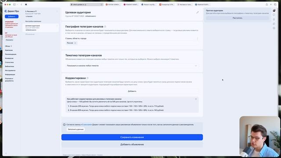Image resolution: width=281 pixels, height=158 pixels.
Task: Click the shield privacy icon in toolbar
Action: coord(26,4)
